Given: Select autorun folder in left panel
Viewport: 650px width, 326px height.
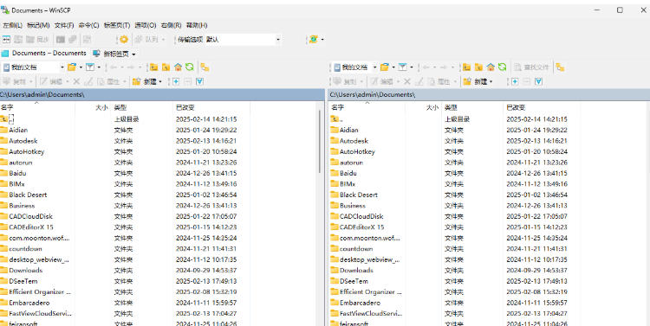Looking at the screenshot, I should 21,163.
